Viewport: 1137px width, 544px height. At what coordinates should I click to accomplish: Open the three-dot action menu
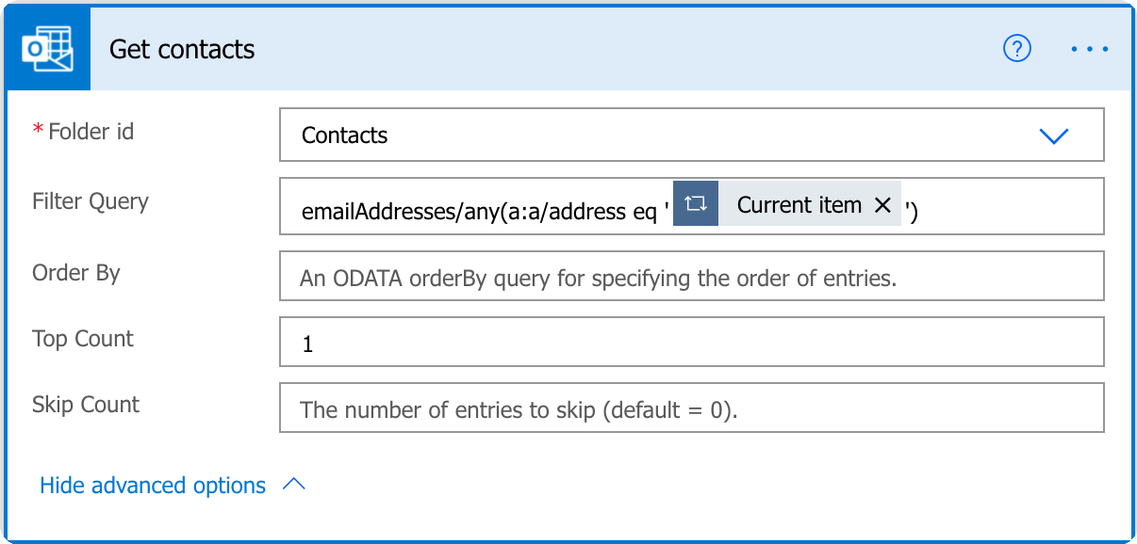point(1090,49)
